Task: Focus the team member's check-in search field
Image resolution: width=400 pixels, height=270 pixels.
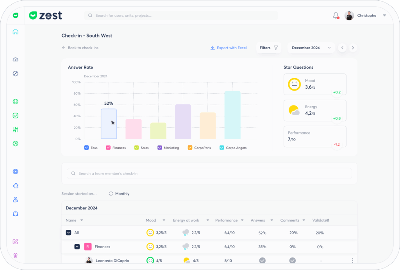Action: coord(209,173)
